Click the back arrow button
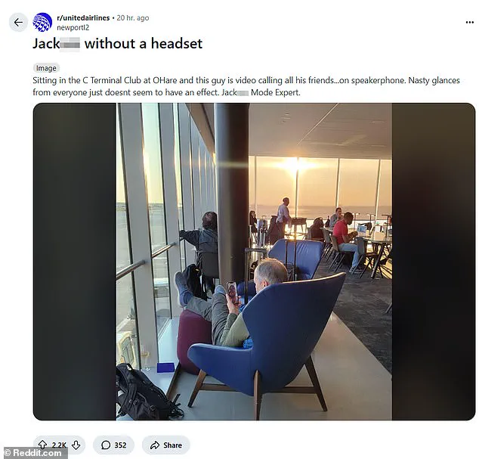 click(x=18, y=23)
